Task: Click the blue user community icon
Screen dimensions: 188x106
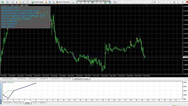Action: [50, 2]
